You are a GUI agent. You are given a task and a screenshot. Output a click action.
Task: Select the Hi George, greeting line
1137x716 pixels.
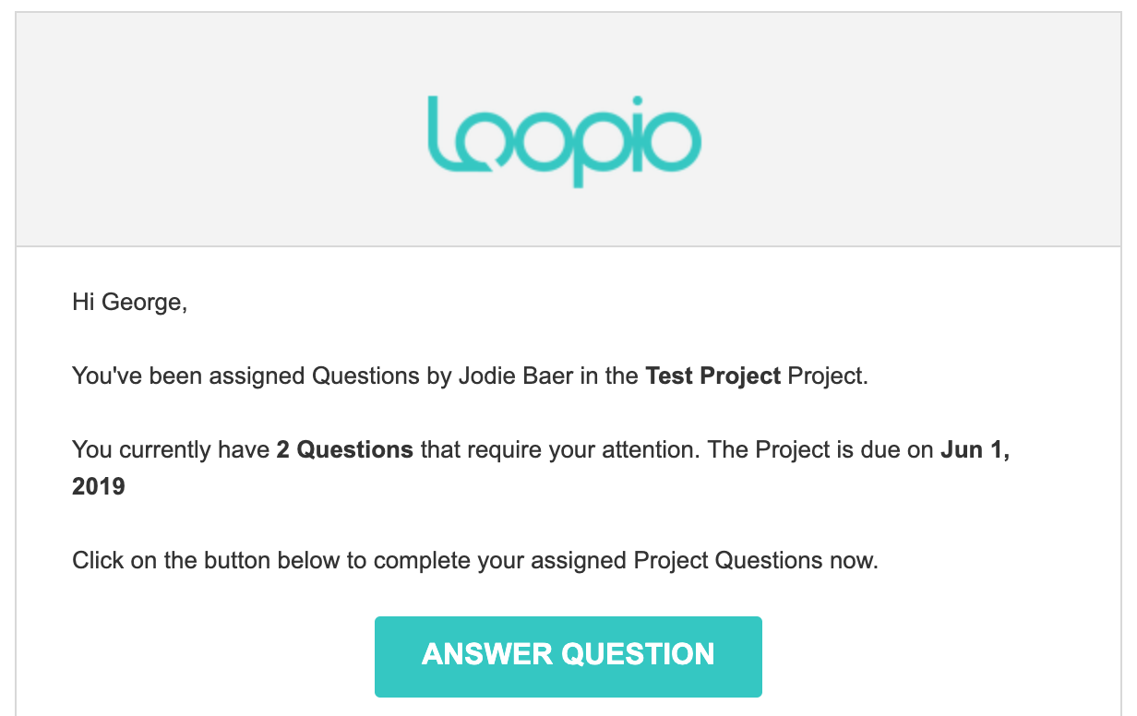point(129,303)
